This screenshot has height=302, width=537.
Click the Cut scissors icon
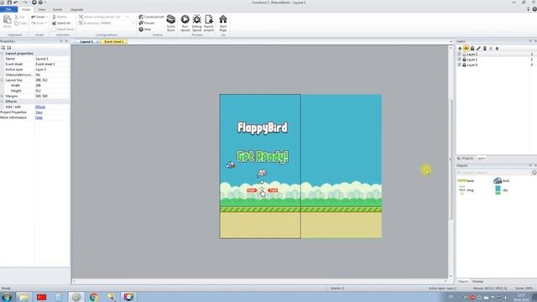click(16, 17)
